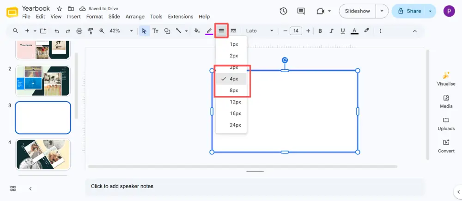Collapse the toolbar with the chevron
Image resolution: width=462 pixels, height=201 pixels.
414,31
